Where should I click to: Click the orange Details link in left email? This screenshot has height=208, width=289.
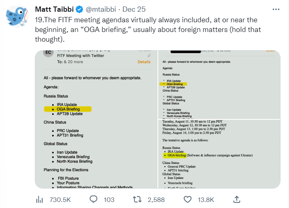point(144,62)
